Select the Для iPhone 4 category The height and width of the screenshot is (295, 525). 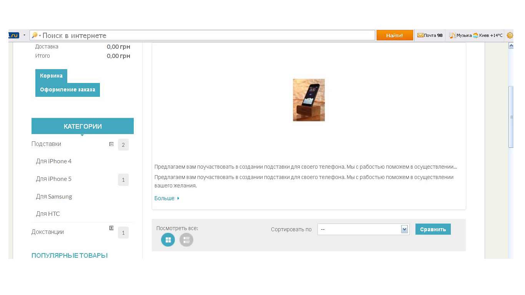54,161
